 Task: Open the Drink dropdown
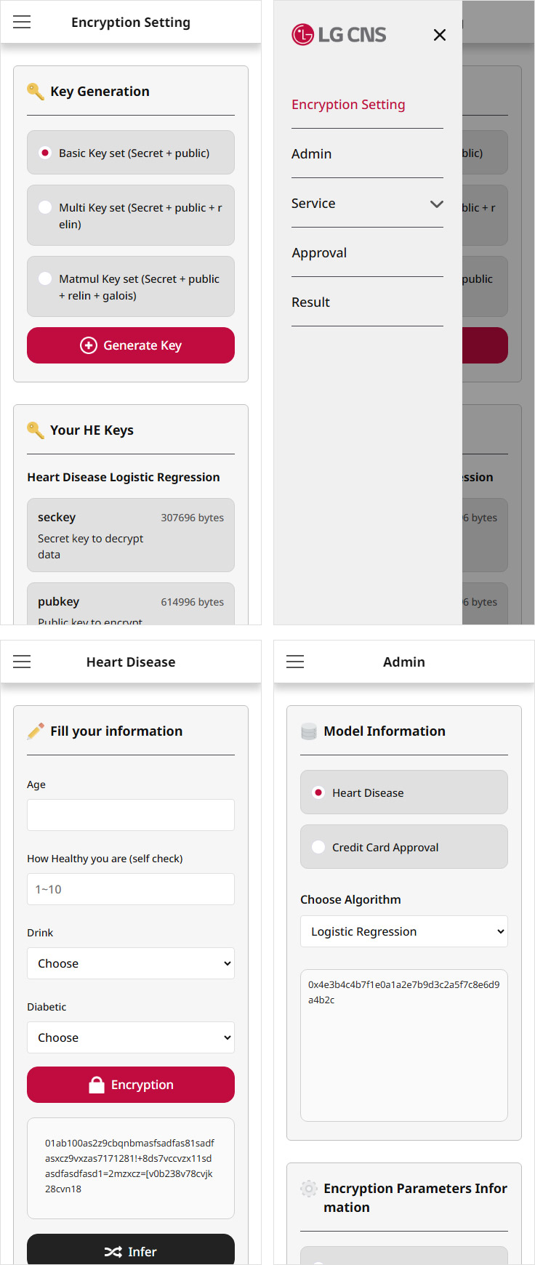point(131,963)
